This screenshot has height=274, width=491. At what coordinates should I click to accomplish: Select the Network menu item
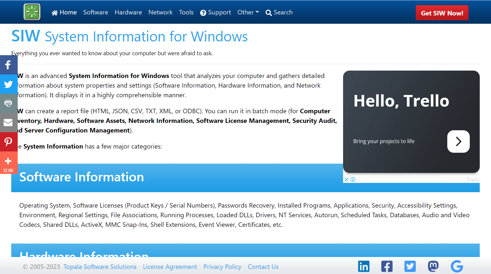pyautogui.click(x=160, y=13)
